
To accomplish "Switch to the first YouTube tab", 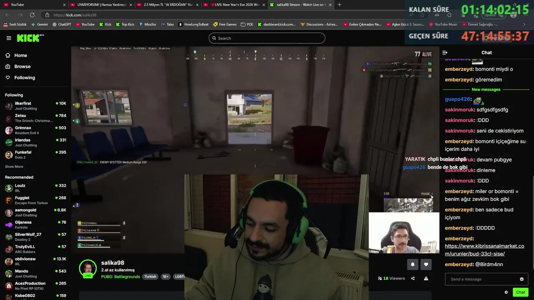I will 33,5.
